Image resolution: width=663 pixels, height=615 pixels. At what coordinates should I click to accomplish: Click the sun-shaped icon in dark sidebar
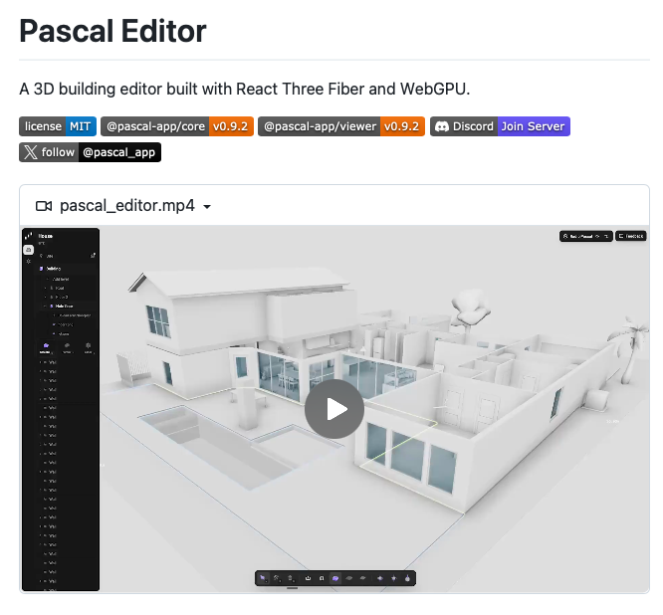click(28, 261)
